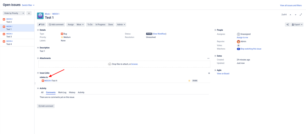This screenshot has height=134, width=306.
Task: Collapse the Attachments section
Action: tap(38, 58)
